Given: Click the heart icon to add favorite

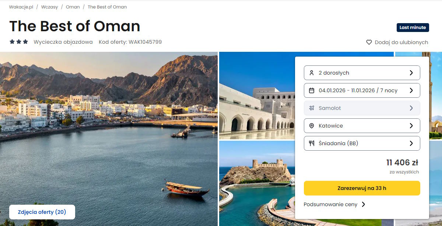Looking at the screenshot, I should coord(369,42).
